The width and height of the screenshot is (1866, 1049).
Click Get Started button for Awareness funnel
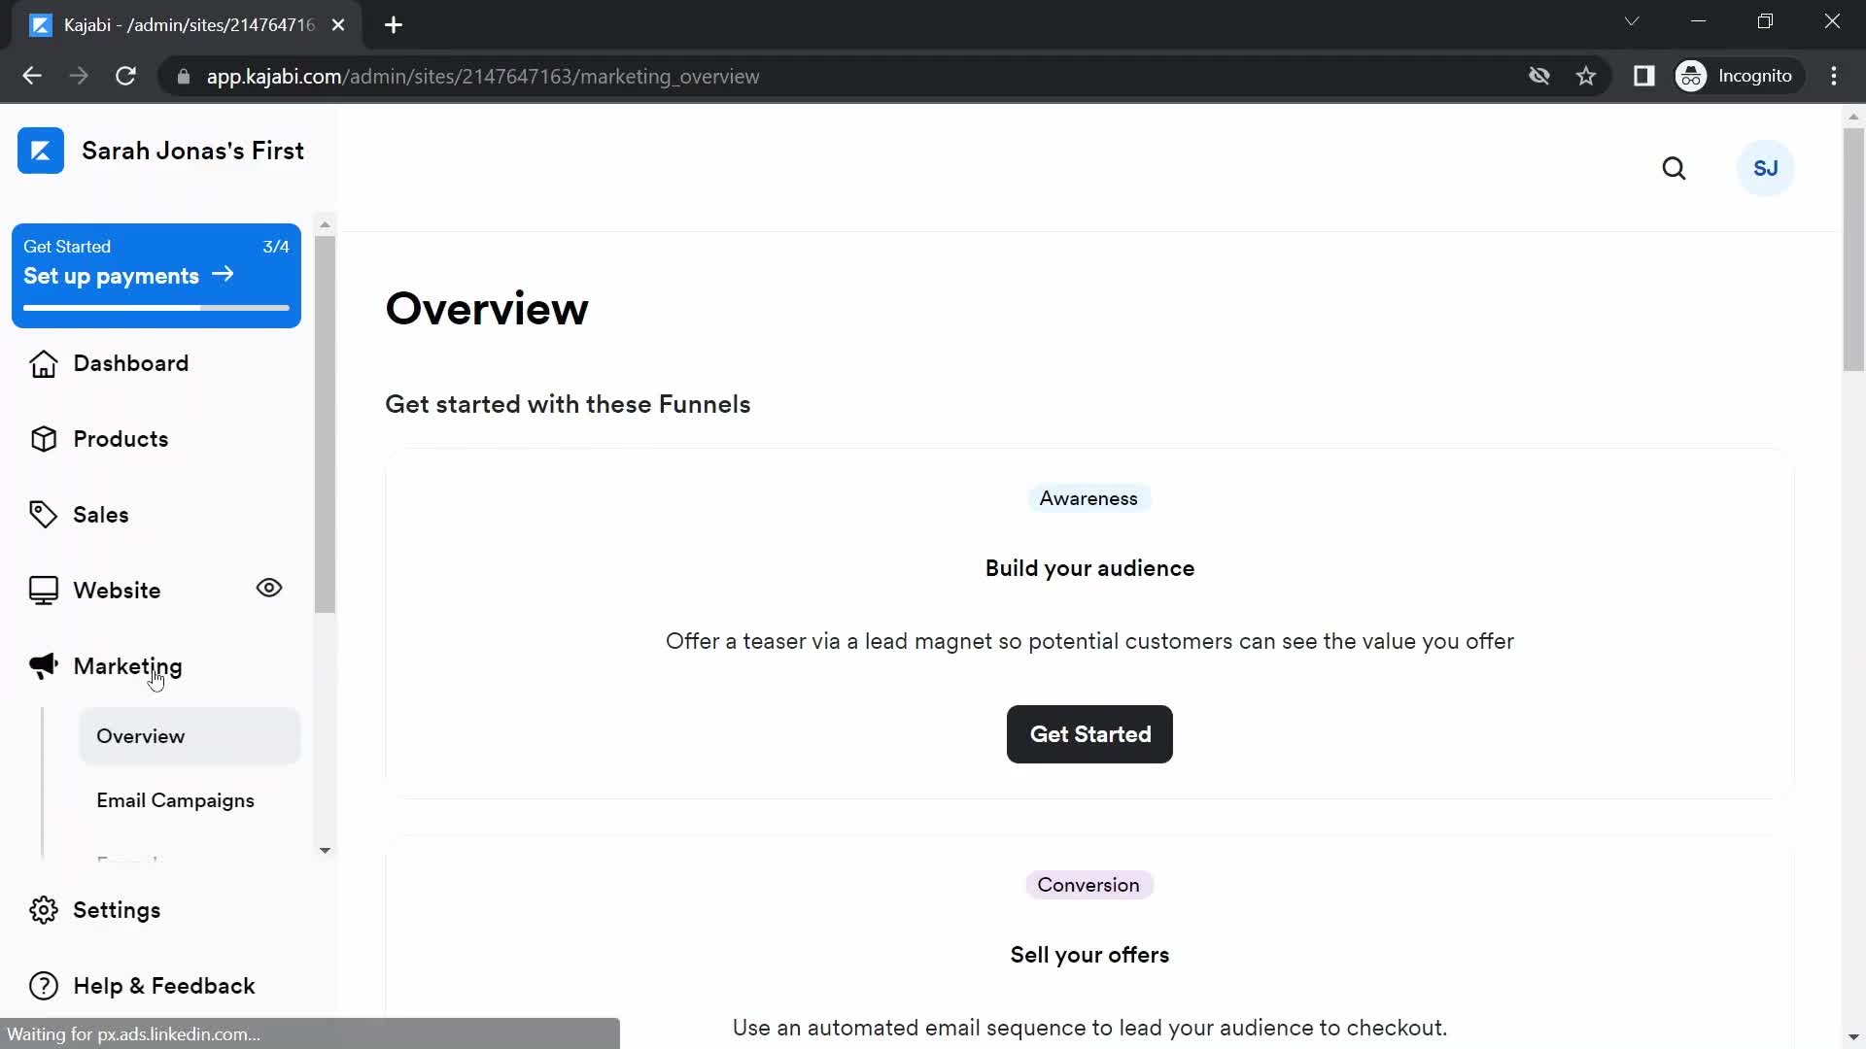pyautogui.click(x=1090, y=734)
